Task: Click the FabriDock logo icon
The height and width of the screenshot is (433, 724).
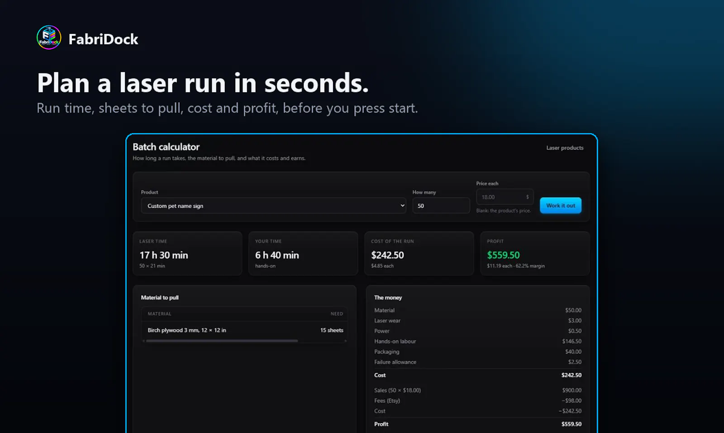Action: tap(49, 38)
